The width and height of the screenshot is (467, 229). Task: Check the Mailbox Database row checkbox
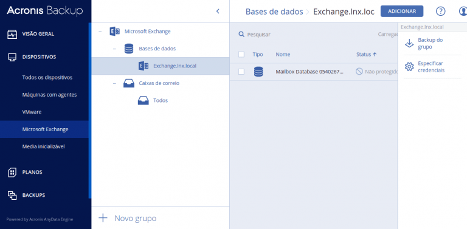point(241,72)
